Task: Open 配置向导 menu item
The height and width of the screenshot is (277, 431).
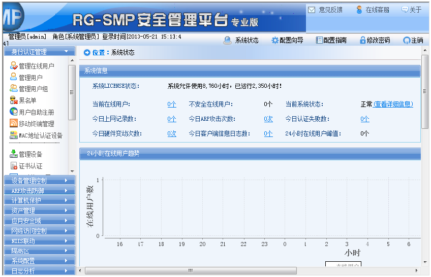Action: [x=291, y=40]
